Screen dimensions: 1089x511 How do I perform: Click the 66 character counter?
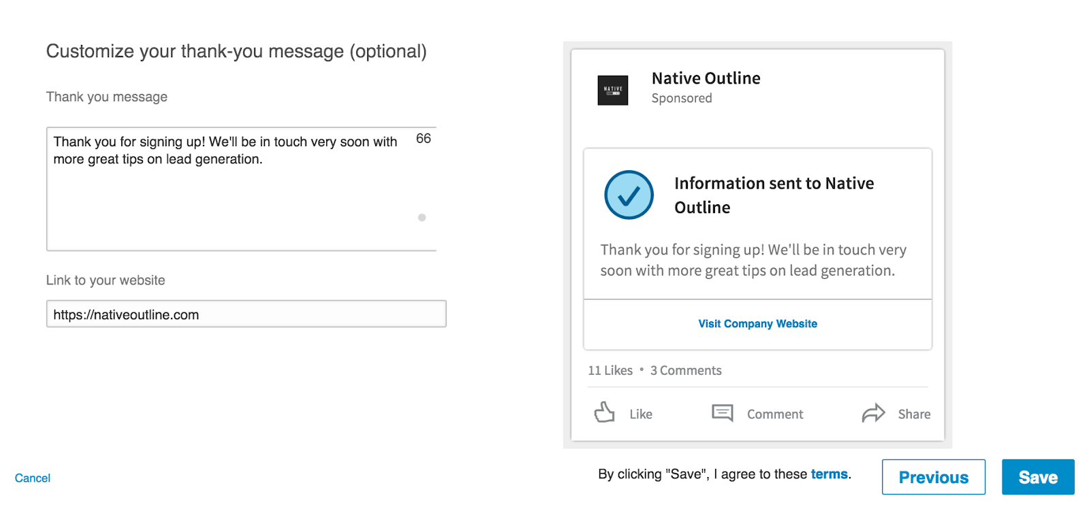pos(423,139)
